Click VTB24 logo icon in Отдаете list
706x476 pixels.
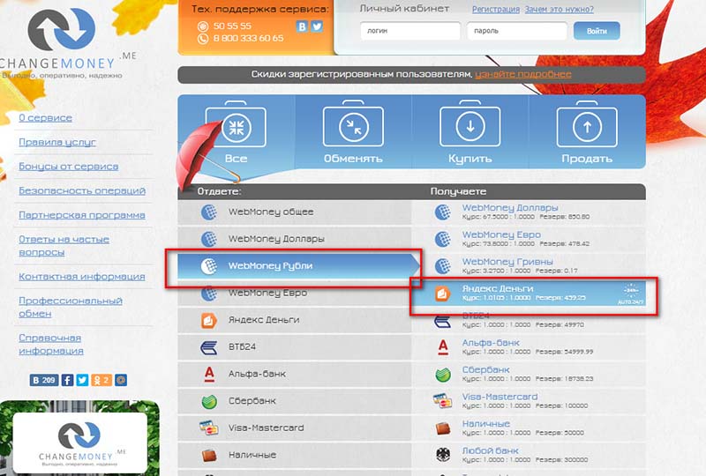[x=209, y=347]
